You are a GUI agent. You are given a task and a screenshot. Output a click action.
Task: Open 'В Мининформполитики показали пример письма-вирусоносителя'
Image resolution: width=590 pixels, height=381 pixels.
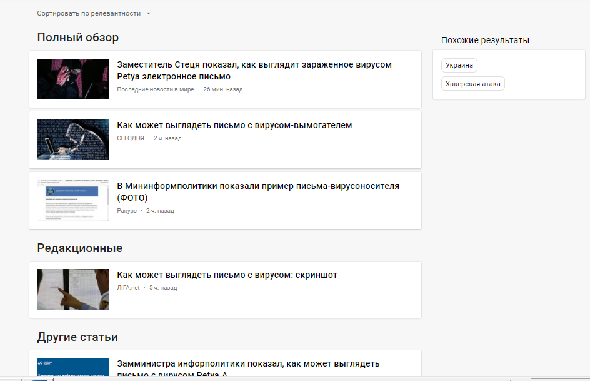point(258,191)
